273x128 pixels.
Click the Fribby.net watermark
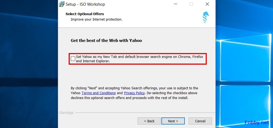coord(257,123)
